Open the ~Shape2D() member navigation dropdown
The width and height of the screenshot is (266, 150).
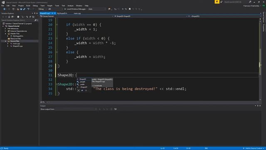tap(224, 16)
